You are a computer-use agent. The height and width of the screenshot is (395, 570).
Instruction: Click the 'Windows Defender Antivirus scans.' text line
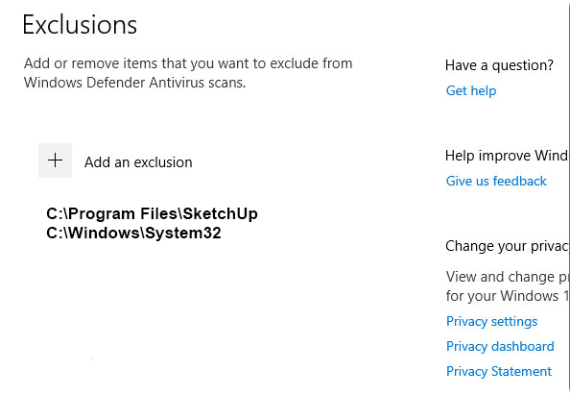click(135, 83)
